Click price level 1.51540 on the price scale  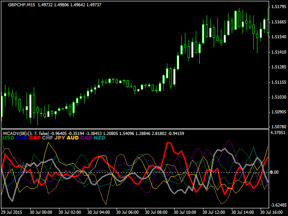(x=279, y=37)
